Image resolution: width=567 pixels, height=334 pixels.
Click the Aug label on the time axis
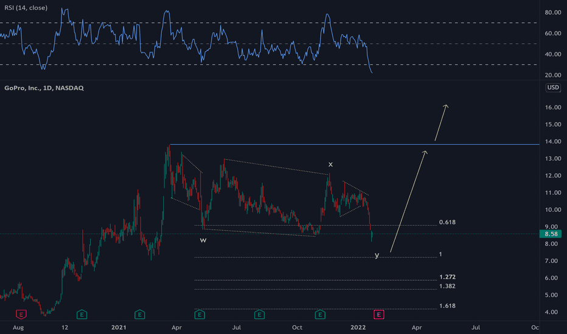(18, 327)
